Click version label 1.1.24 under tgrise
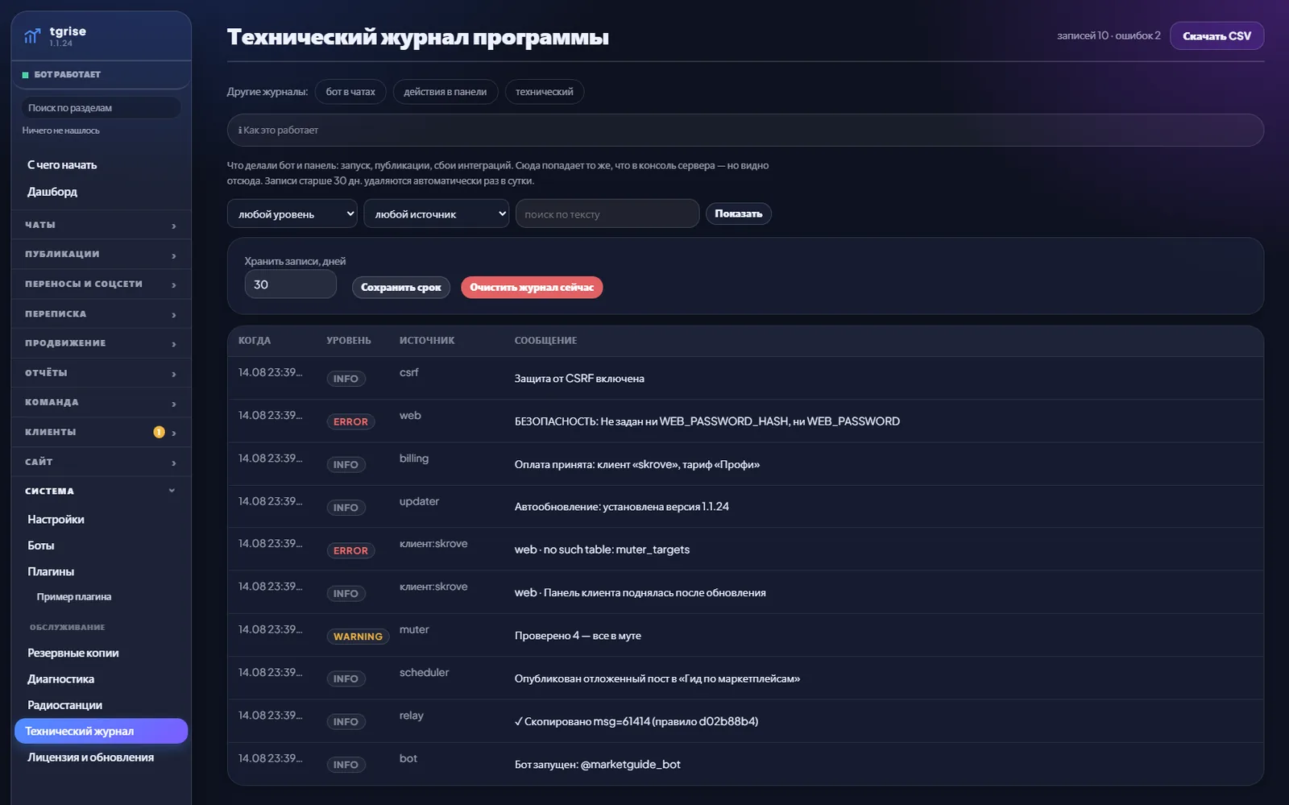1289x805 pixels. [x=61, y=44]
